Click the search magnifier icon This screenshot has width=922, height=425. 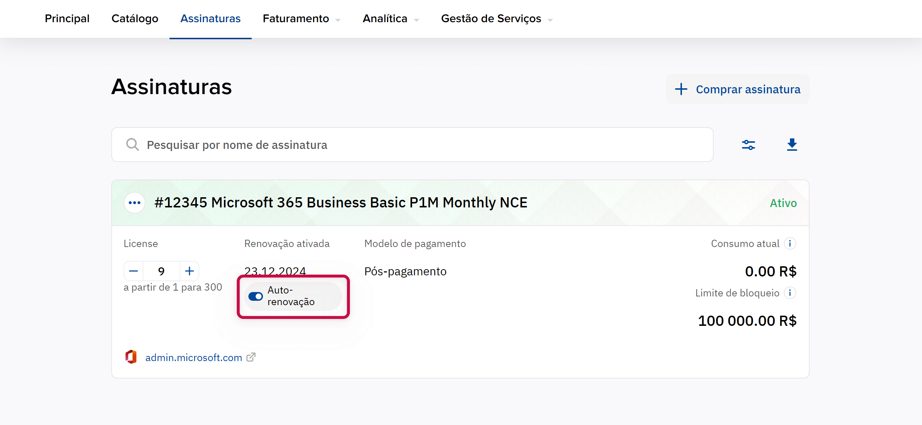(132, 145)
